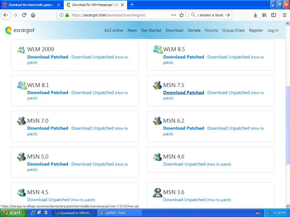Download Patched MSN 7.0

point(48,128)
